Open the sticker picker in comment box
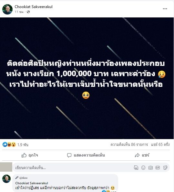 point(165,167)
